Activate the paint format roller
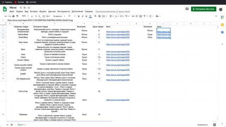This screenshot has height=127, width=226. [17, 16]
